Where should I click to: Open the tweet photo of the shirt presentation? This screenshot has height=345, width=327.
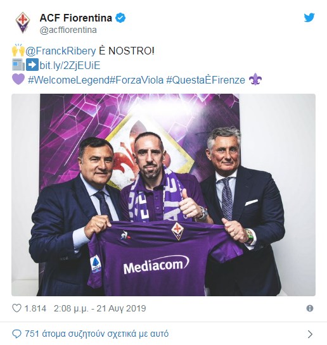pyautogui.click(x=163, y=195)
